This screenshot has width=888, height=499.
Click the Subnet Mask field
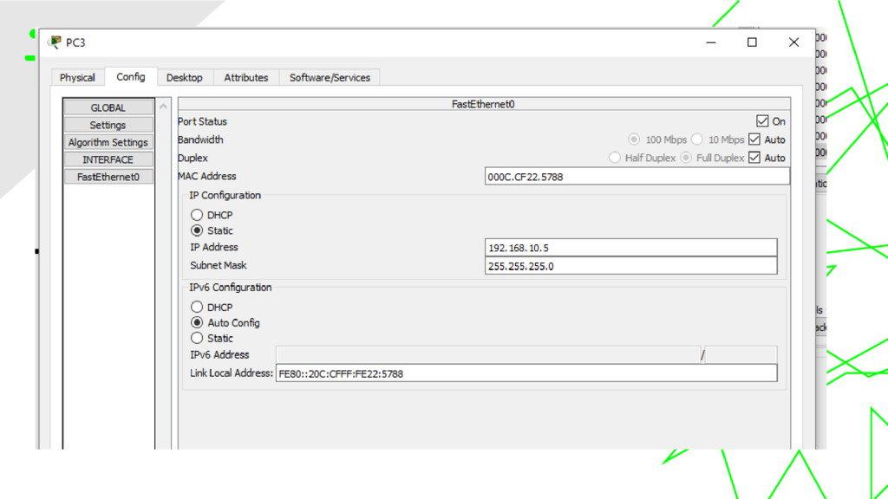point(631,266)
